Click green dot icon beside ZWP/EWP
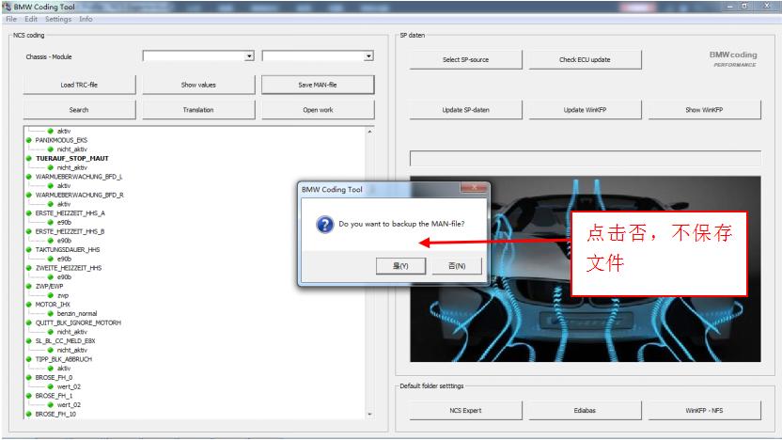This screenshot has height=440, width=782. tap(29, 287)
